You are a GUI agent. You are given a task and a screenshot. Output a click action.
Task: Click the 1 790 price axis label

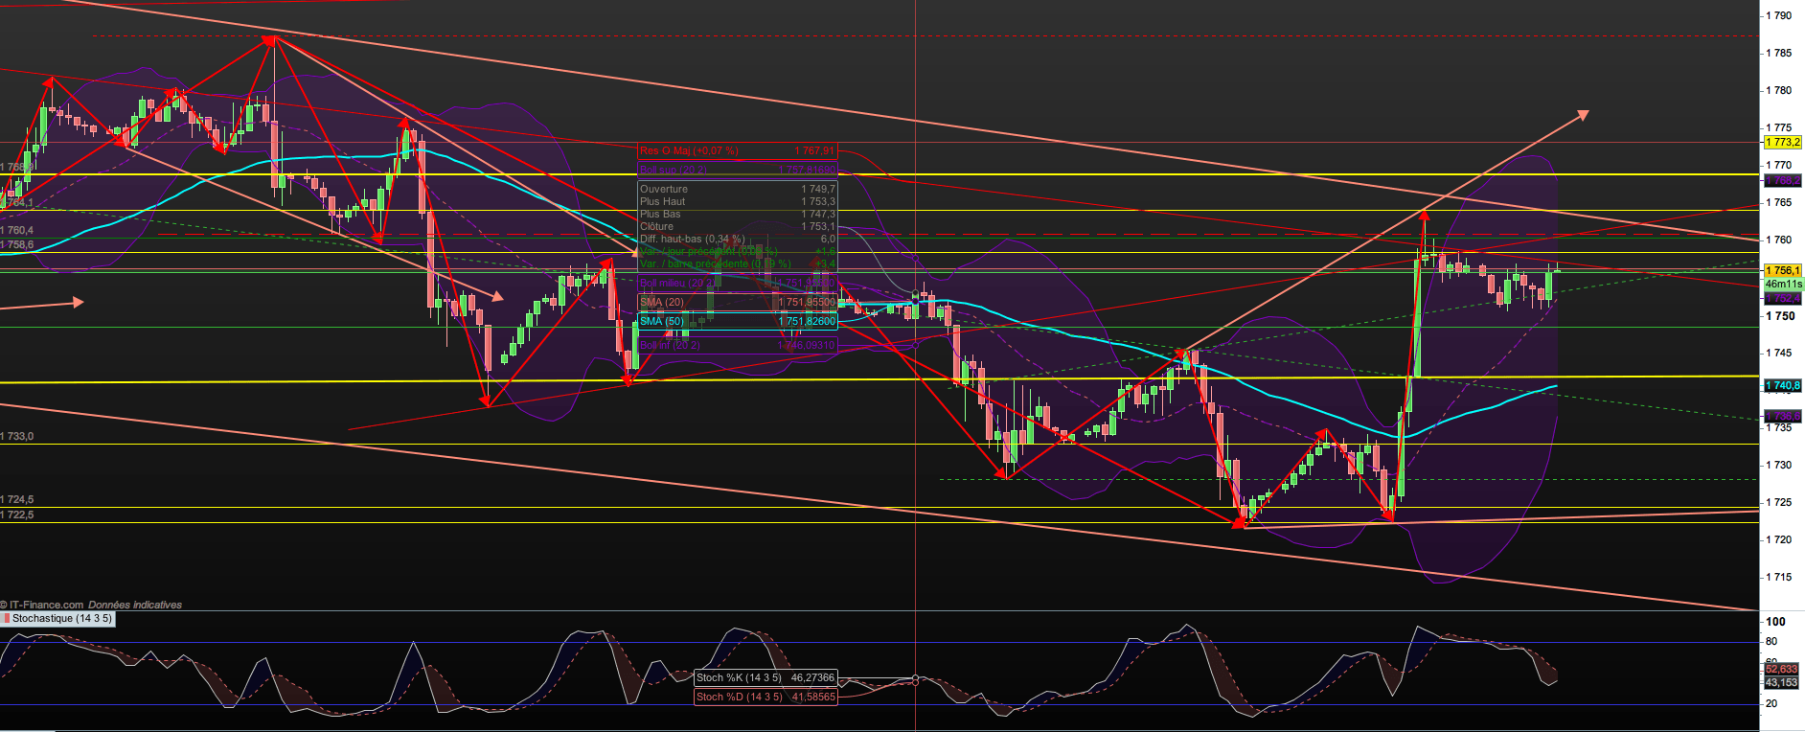tap(1779, 15)
